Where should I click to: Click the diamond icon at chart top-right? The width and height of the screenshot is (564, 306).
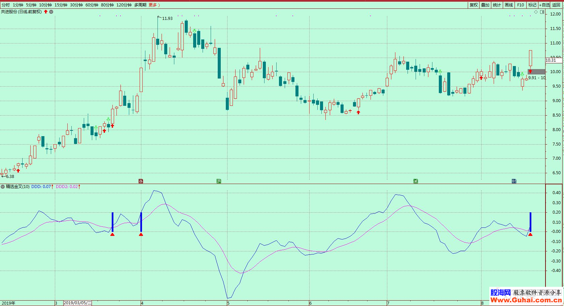[x=536, y=12]
